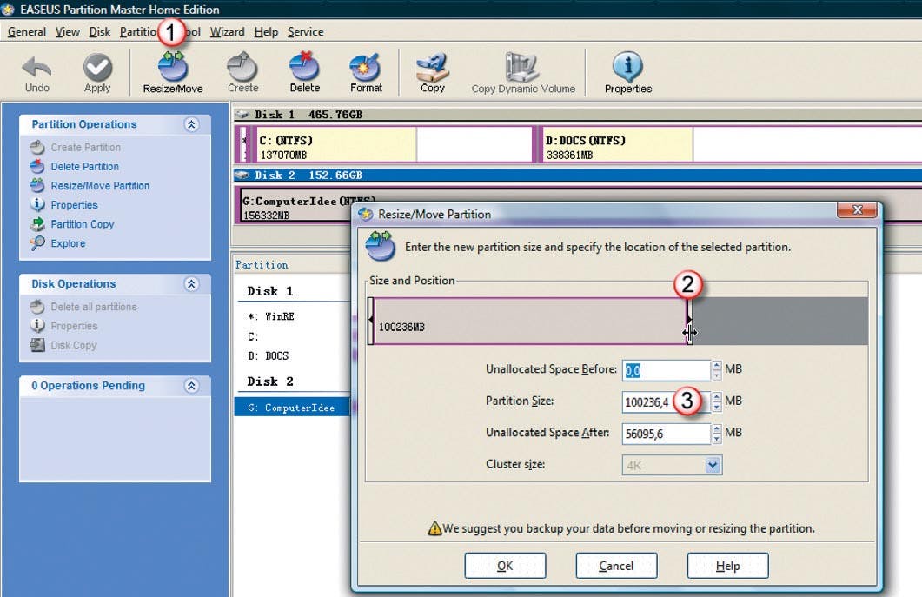Click Delete Partition in sidebar
This screenshot has width=922, height=597.
[84, 167]
